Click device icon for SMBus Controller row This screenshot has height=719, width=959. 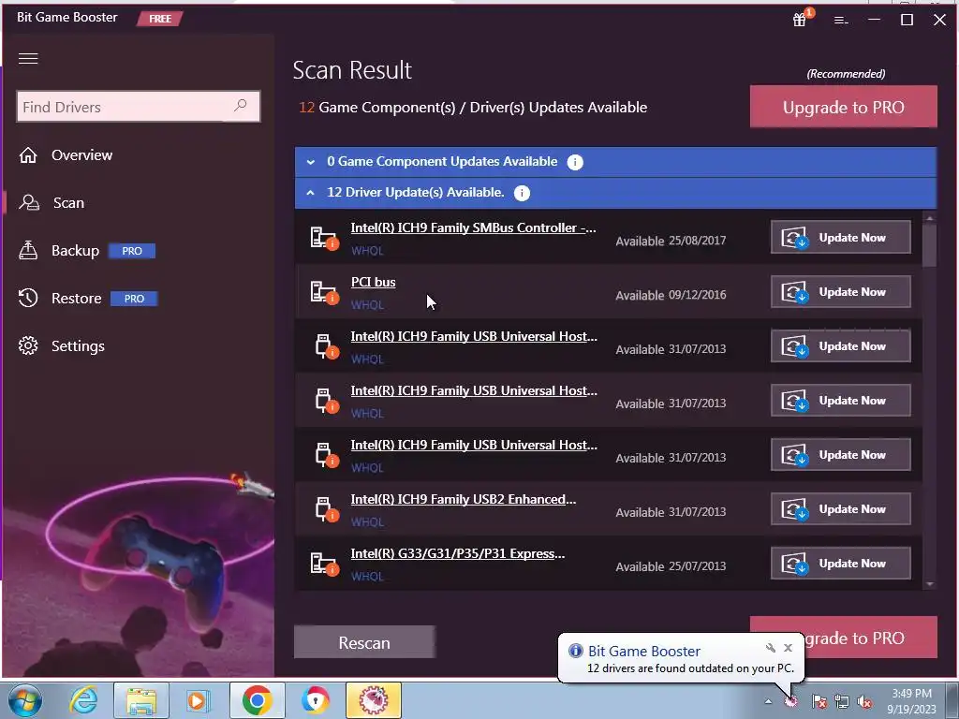[323, 238]
